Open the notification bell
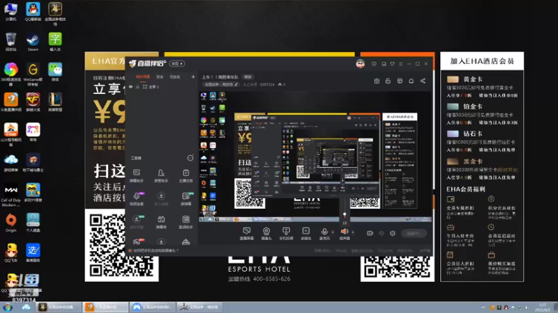 411,81
